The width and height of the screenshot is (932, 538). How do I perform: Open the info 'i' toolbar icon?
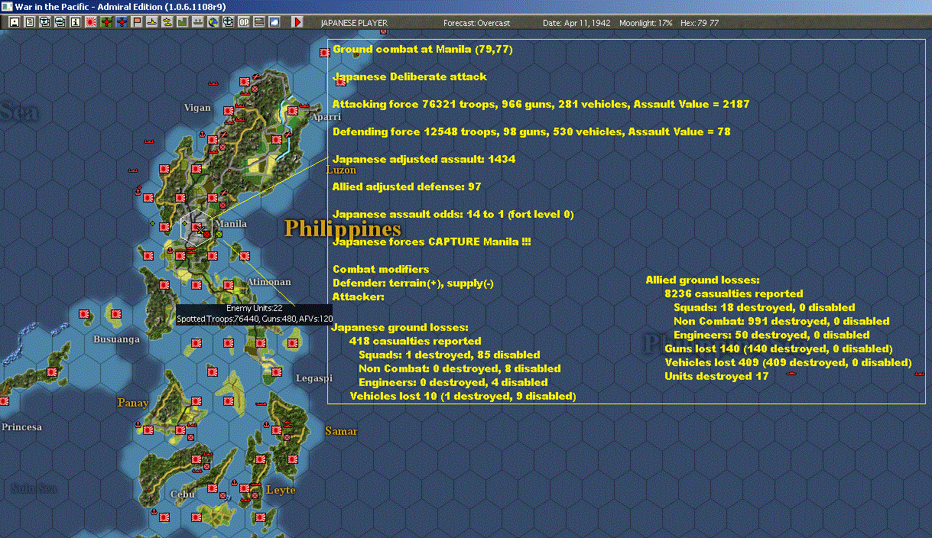pyautogui.click(x=76, y=22)
